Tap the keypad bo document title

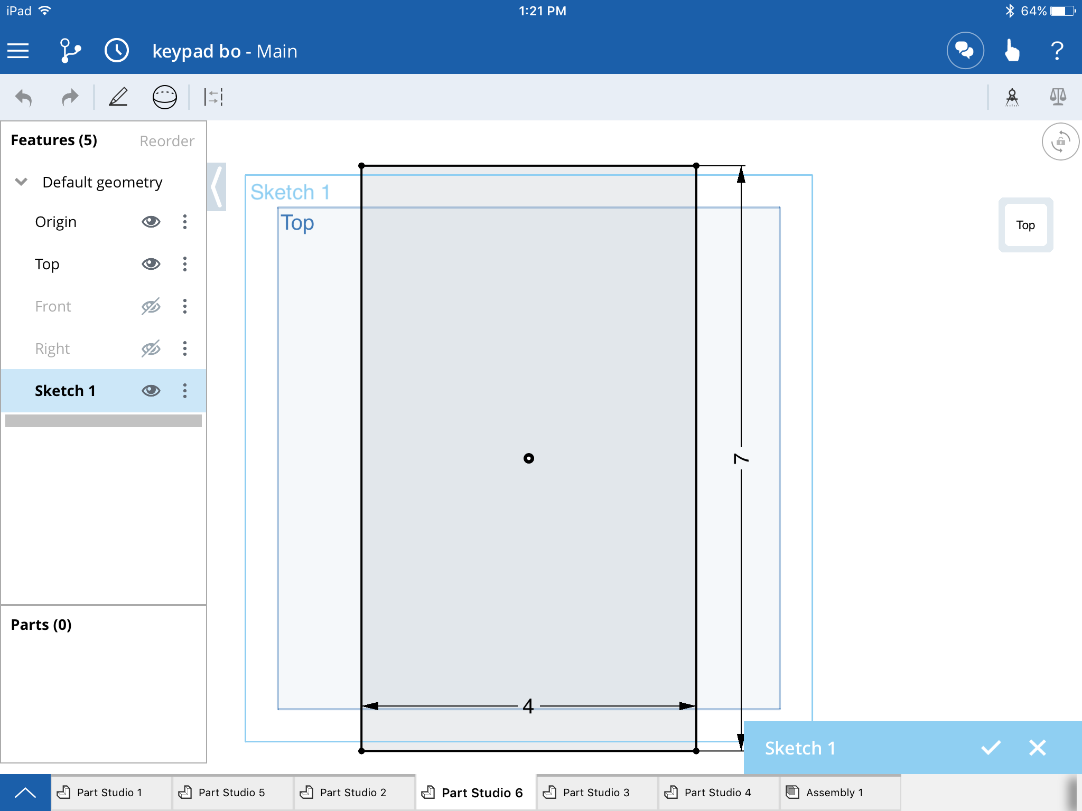point(225,51)
